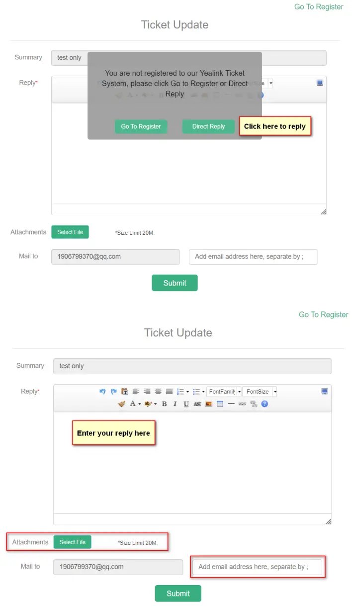The image size is (352, 609).
Task: Apply font color A in lower editor
Action: pos(133,404)
